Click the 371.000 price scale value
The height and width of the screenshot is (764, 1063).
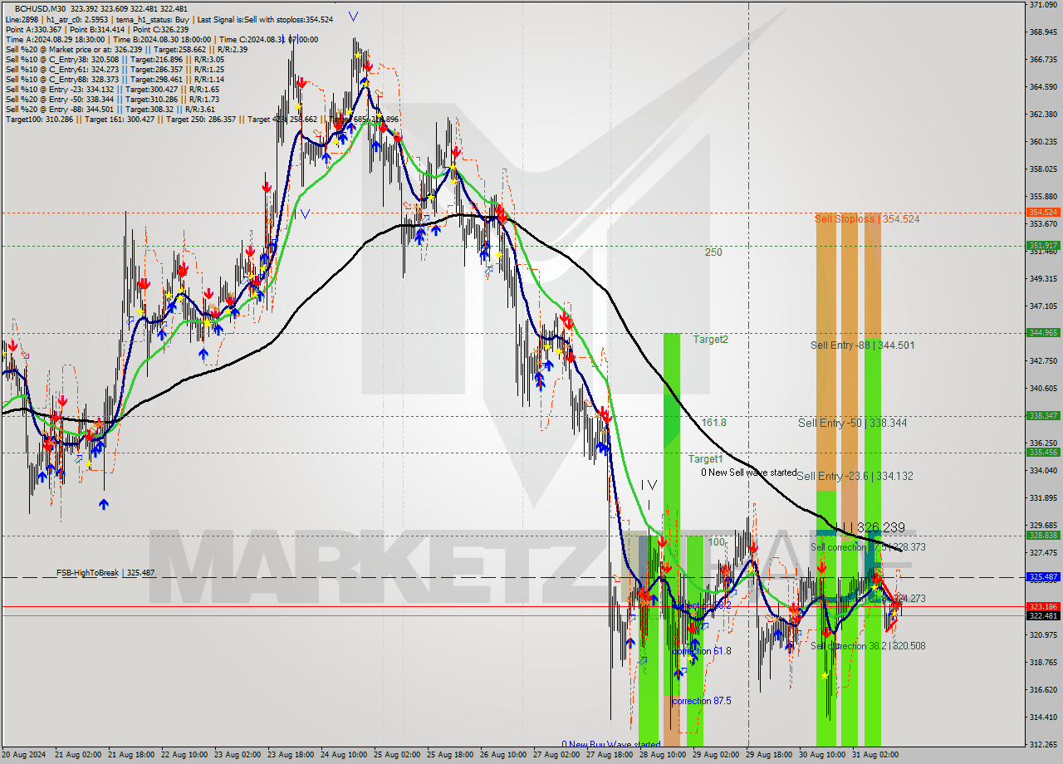1042,5
